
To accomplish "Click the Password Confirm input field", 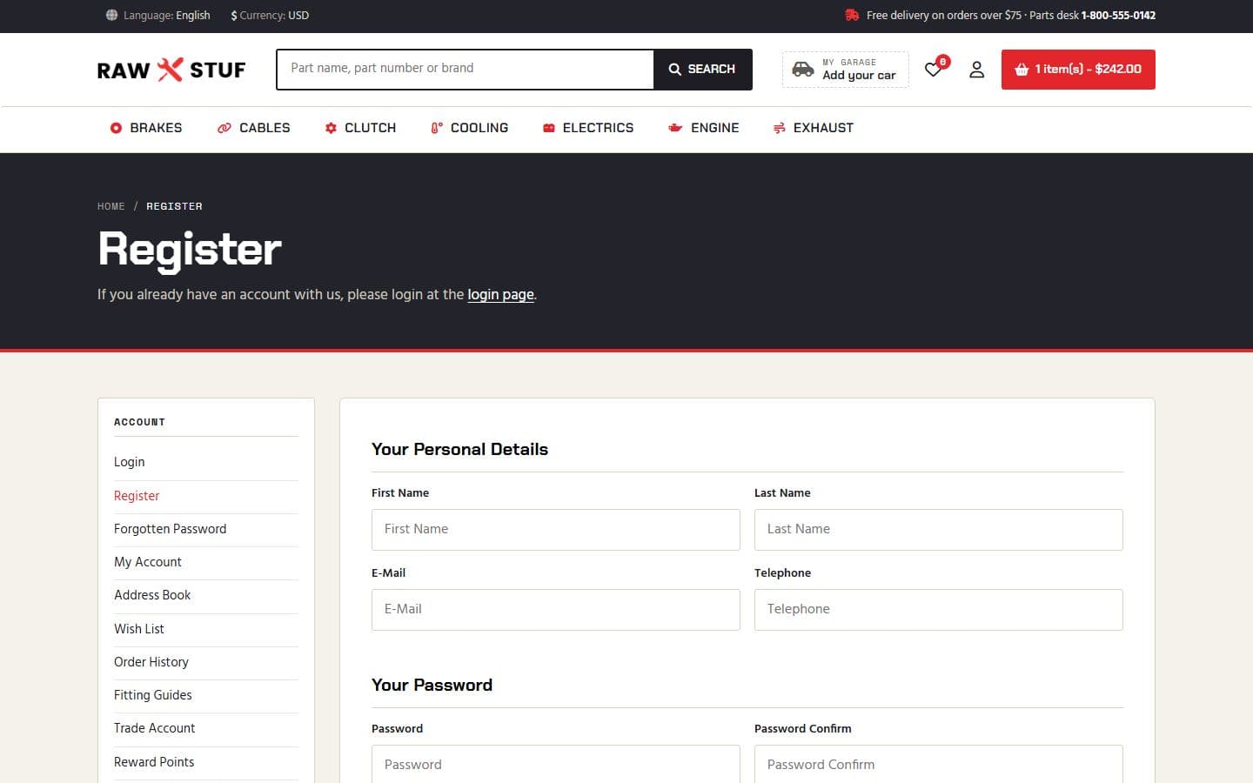I will pos(939,765).
